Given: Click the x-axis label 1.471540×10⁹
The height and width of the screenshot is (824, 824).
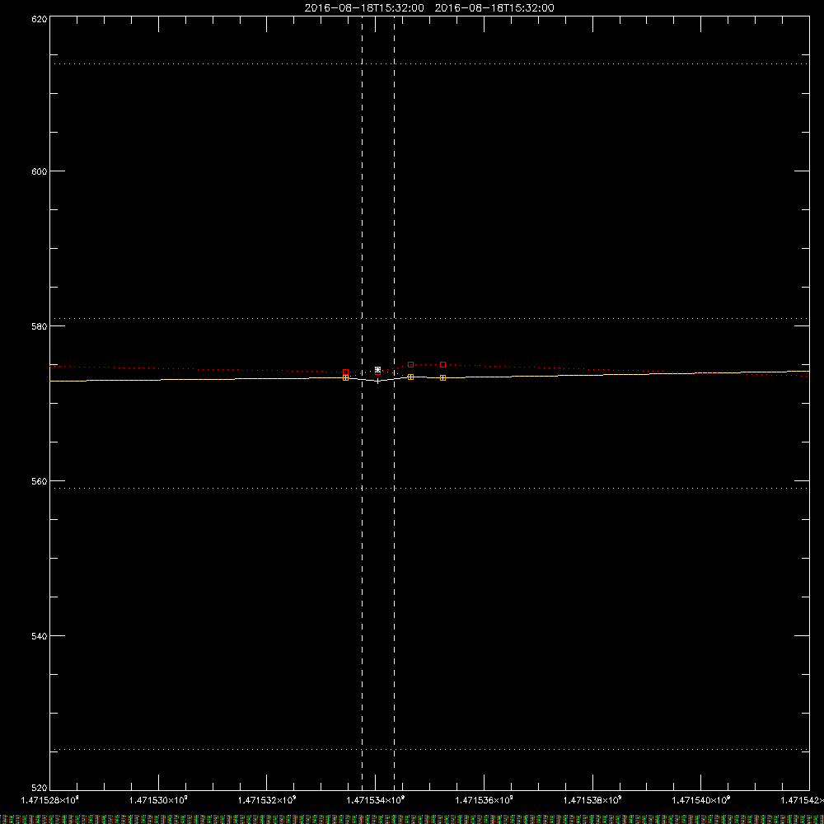Looking at the screenshot, I should [x=701, y=800].
